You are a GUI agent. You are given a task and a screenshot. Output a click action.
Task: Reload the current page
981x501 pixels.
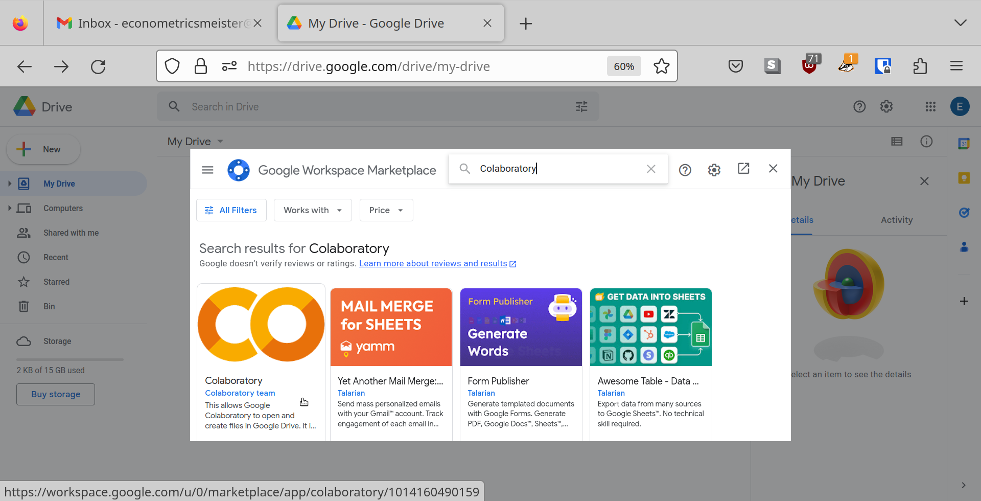point(98,66)
